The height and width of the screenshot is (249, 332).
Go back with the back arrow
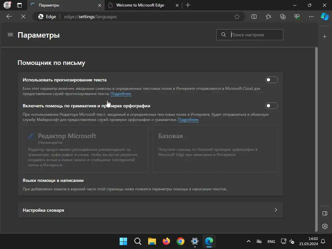pyautogui.click(x=9, y=17)
